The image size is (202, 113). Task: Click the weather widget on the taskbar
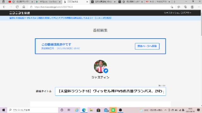click(151, 110)
